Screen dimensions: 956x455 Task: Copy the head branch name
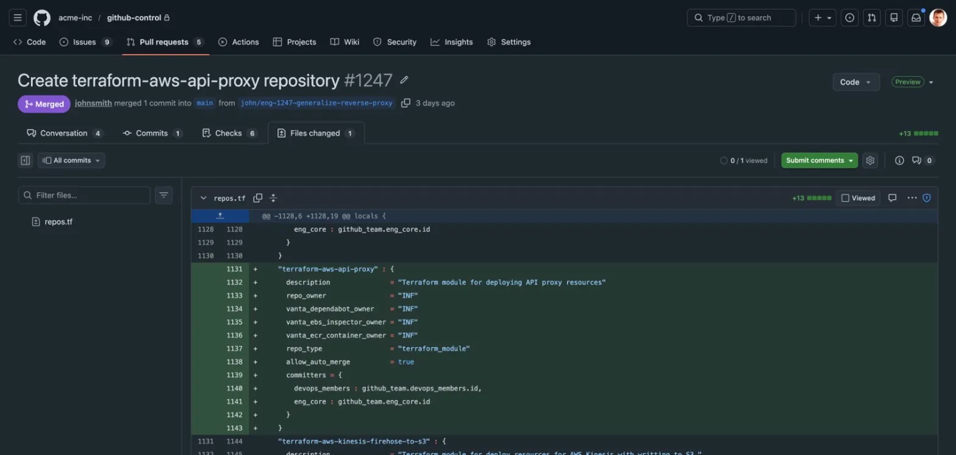pos(405,103)
